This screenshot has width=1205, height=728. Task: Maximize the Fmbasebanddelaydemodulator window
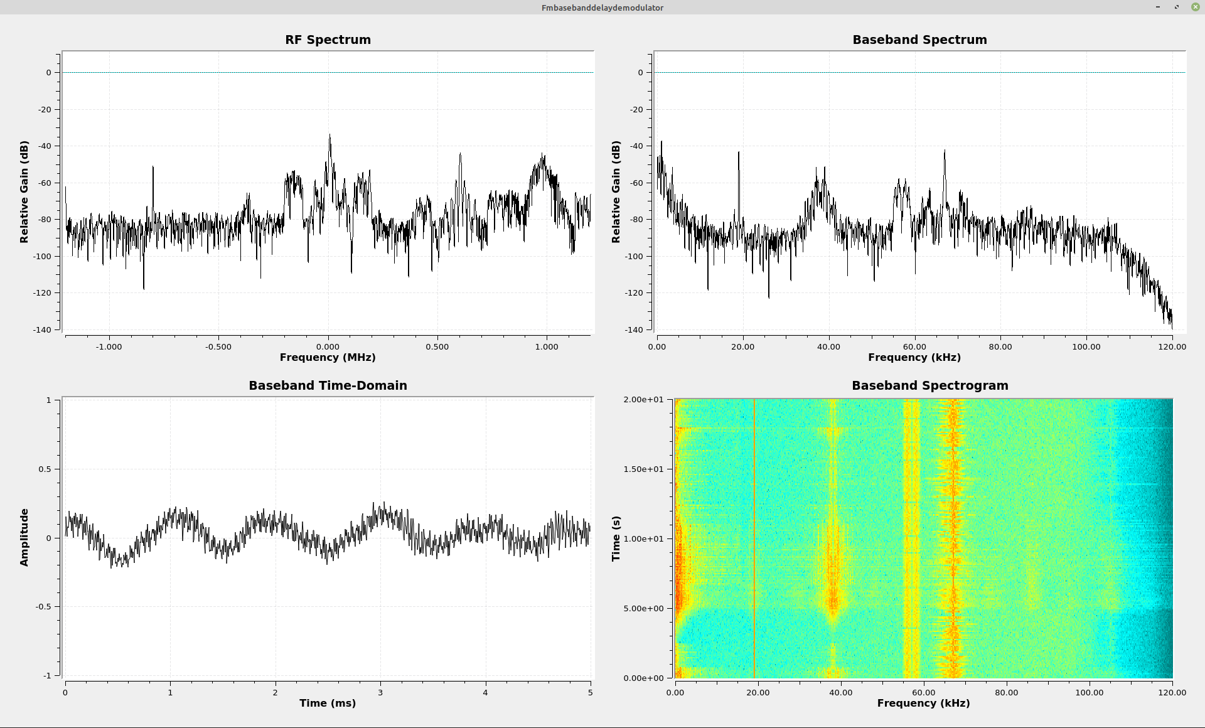tap(1177, 7)
